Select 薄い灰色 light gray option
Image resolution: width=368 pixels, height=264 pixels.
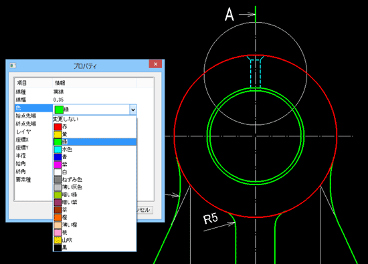(x=94, y=187)
